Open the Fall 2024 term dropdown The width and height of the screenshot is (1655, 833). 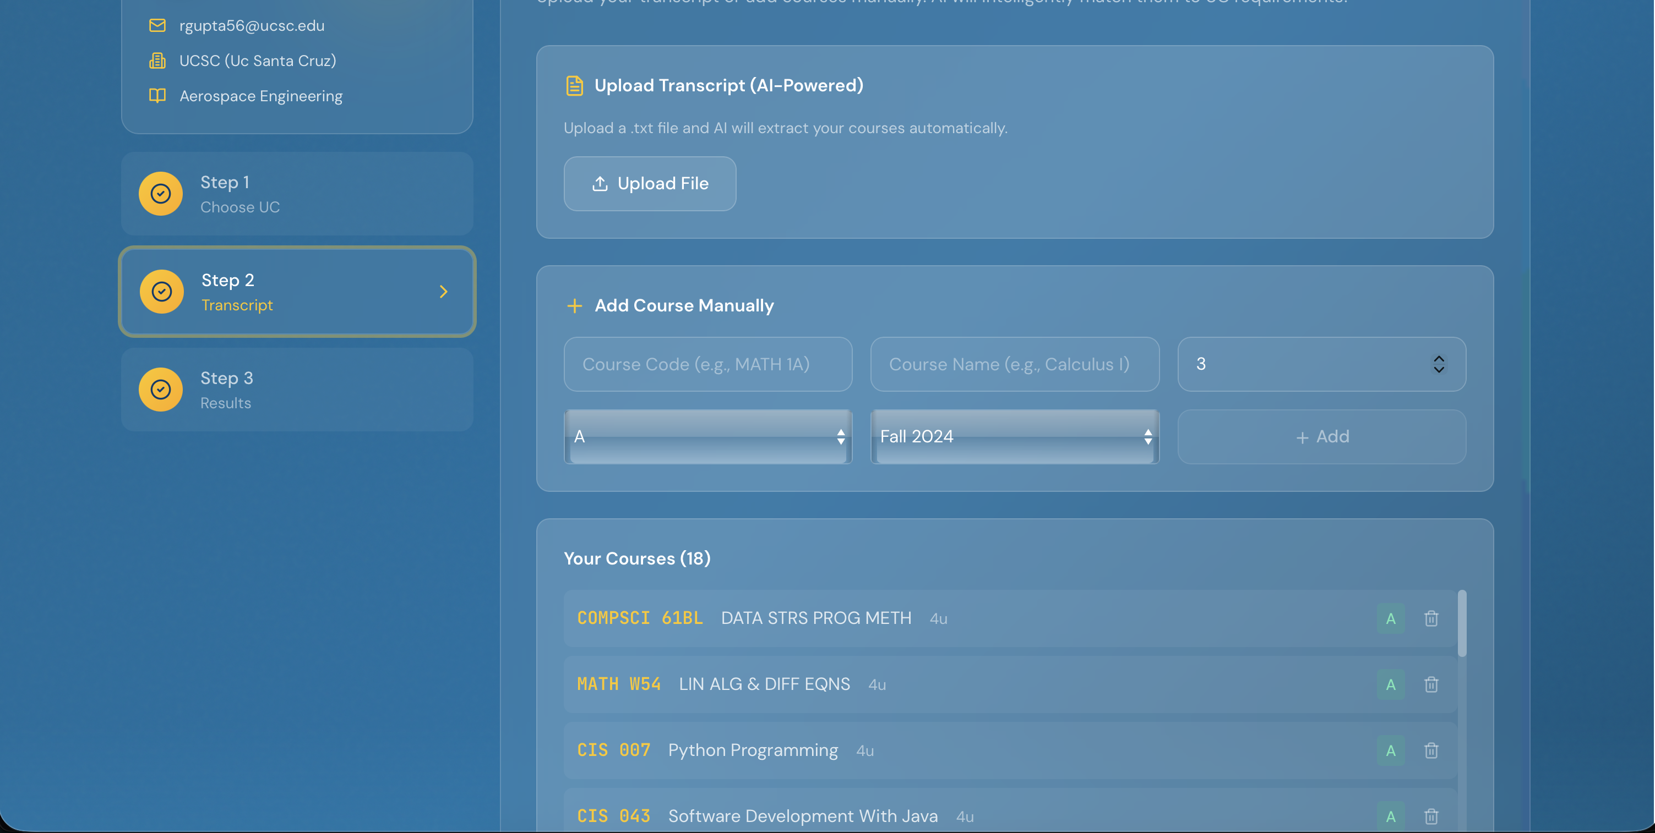coord(1015,437)
